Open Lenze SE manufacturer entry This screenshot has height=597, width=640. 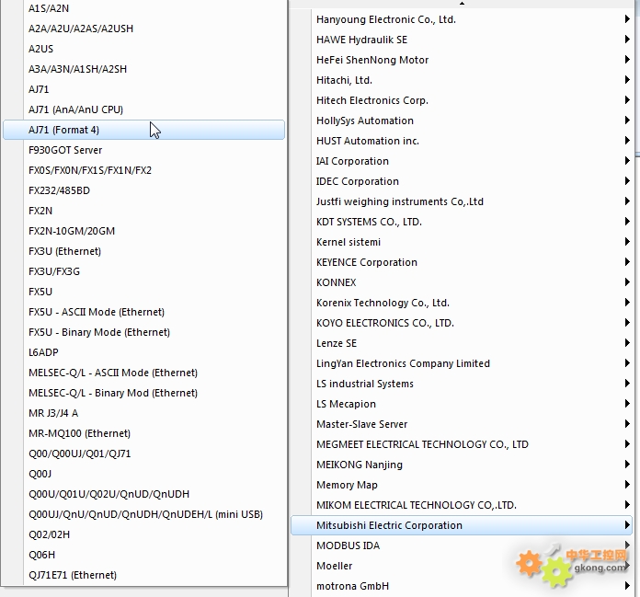coord(462,343)
